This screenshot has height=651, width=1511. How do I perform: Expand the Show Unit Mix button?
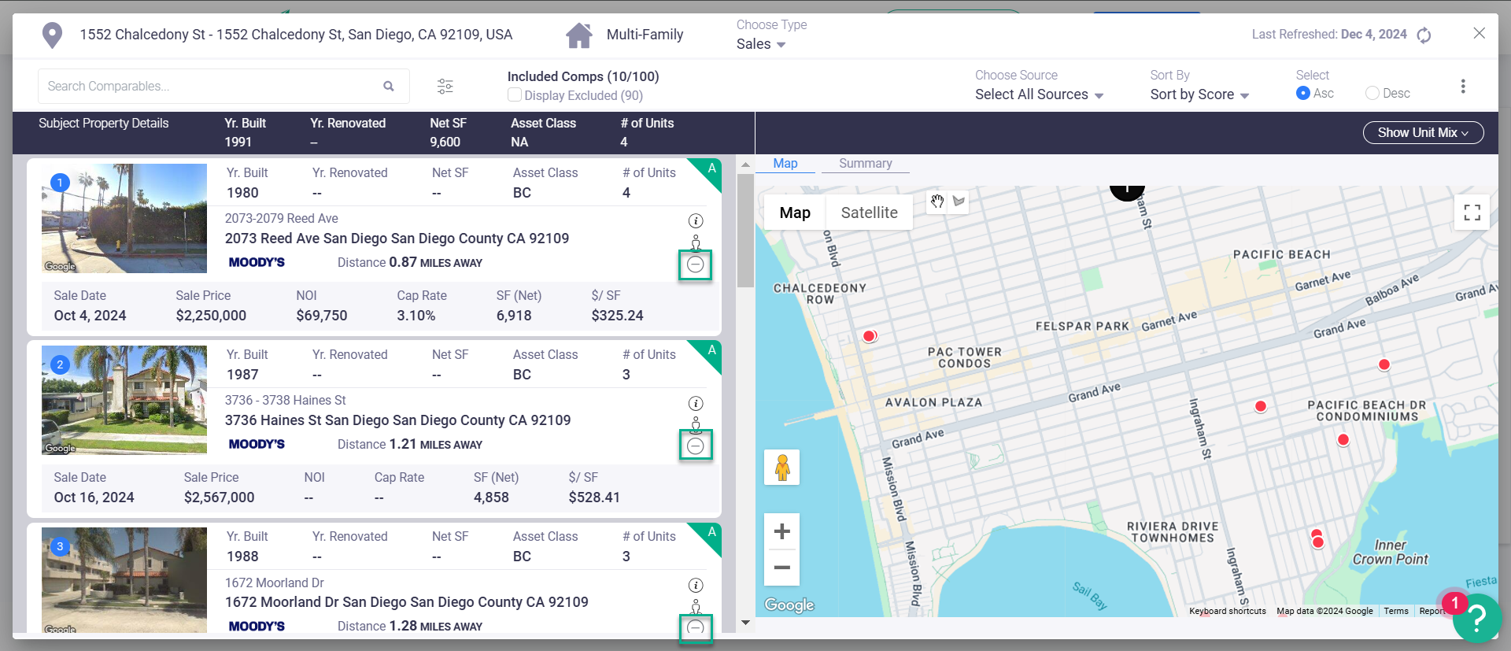click(x=1423, y=133)
